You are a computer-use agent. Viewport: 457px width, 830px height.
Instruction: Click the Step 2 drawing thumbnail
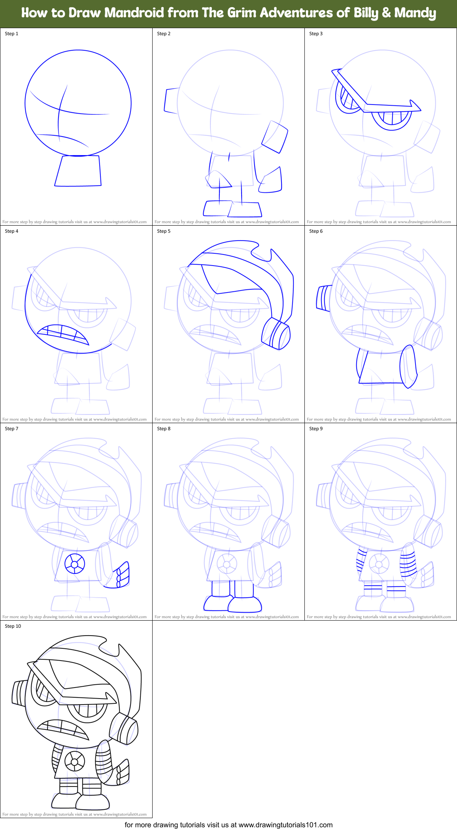coord(228,127)
